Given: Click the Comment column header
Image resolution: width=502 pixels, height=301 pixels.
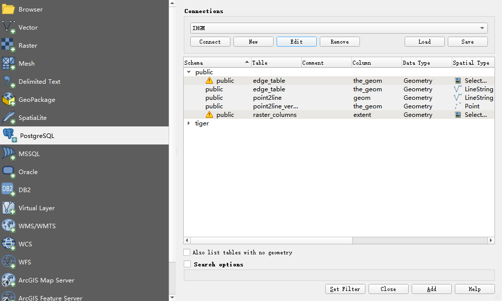Looking at the screenshot, I should pyautogui.click(x=327, y=63).
